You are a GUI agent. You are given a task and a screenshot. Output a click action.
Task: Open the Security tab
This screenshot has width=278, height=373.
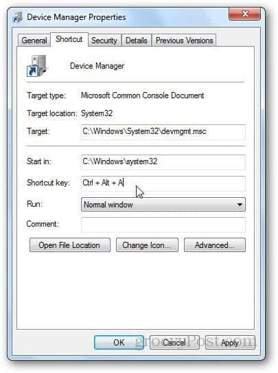[x=104, y=41]
